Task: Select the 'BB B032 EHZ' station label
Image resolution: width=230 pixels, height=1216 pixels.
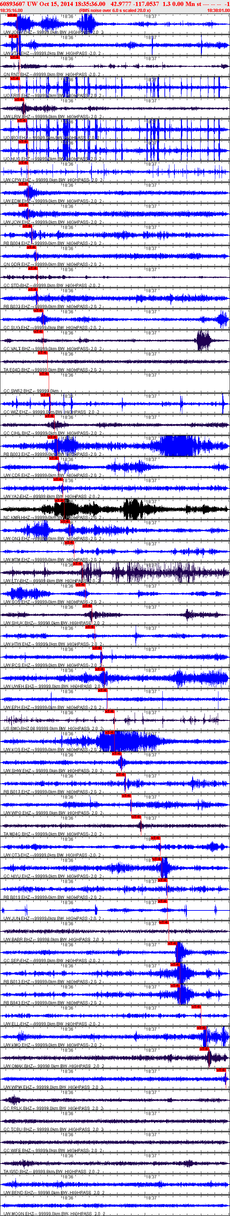Action: tap(16, 307)
